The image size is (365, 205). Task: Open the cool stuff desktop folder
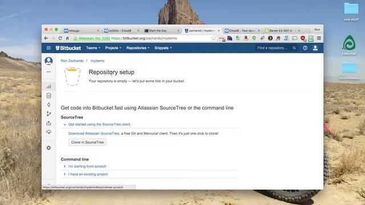[x=351, y=11]
